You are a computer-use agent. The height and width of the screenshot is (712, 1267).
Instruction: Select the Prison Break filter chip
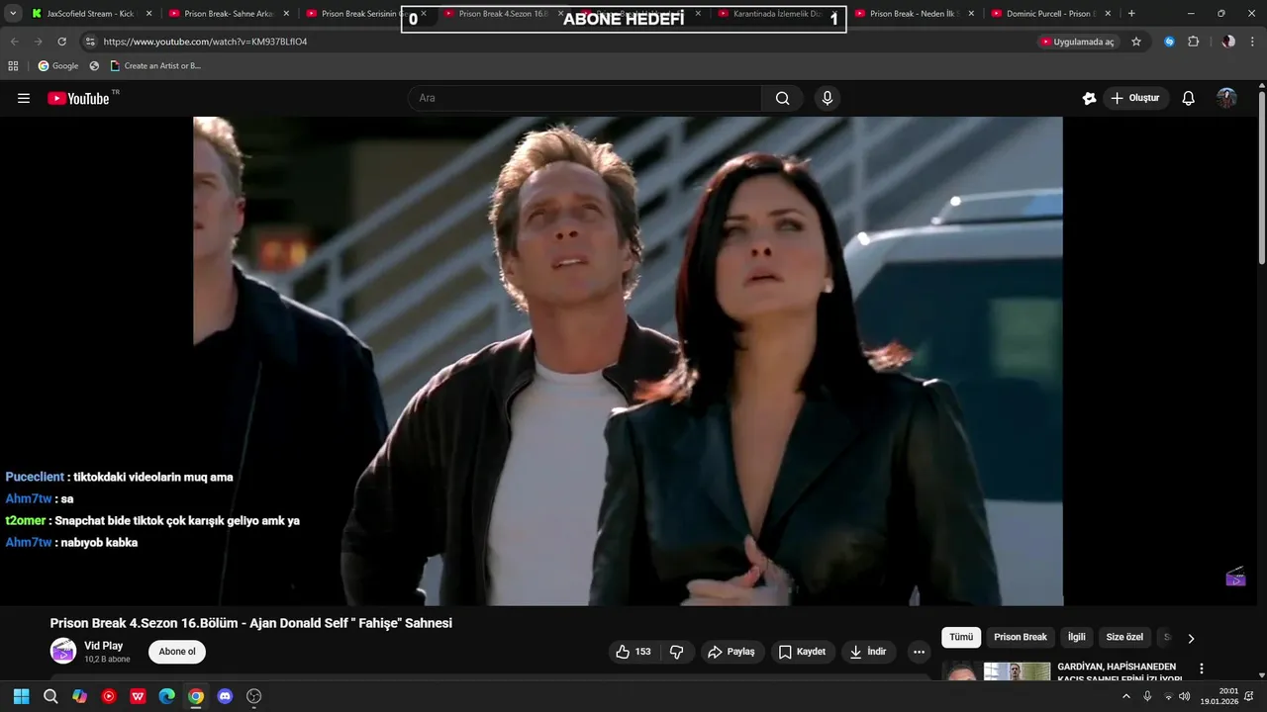(x=1021, y=638)
